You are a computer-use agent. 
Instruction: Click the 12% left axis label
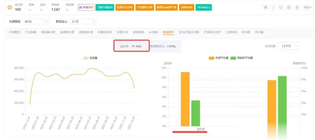(164, 68)
